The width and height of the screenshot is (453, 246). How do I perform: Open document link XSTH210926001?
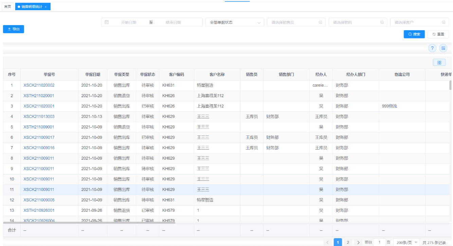pos(39,210)
